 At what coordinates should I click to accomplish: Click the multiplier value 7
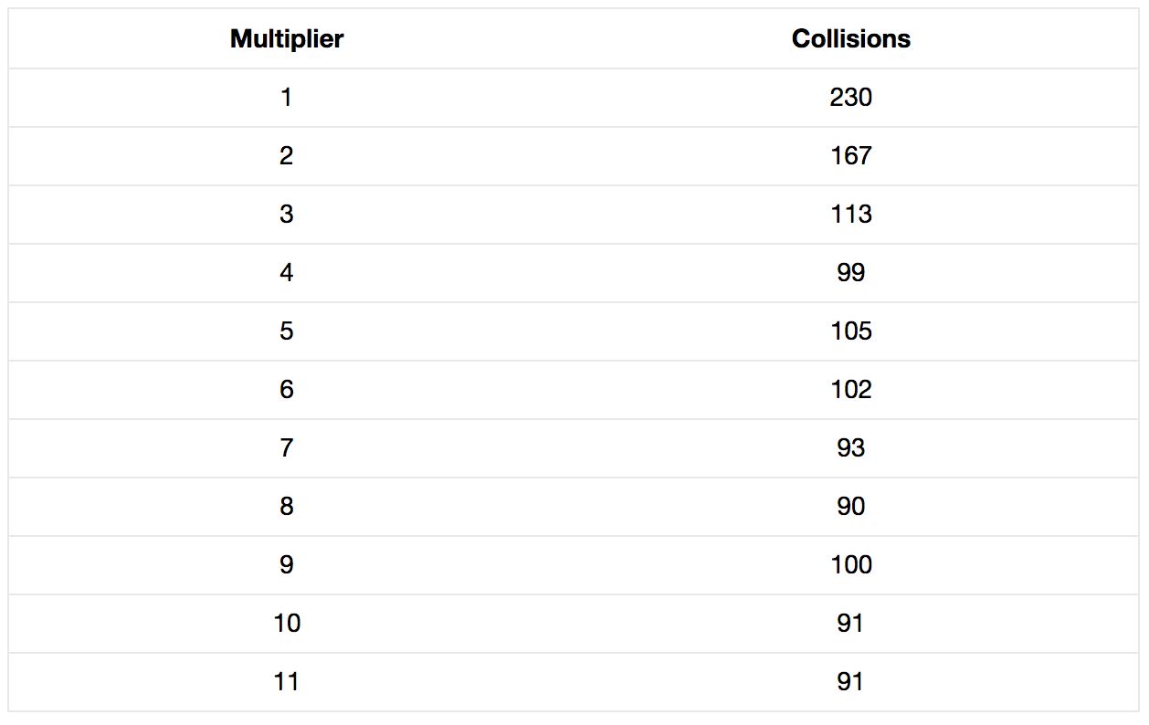(287, 448)
